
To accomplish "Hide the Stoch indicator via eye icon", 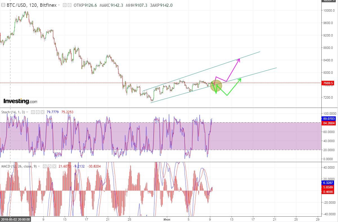I will pos(33,112).
